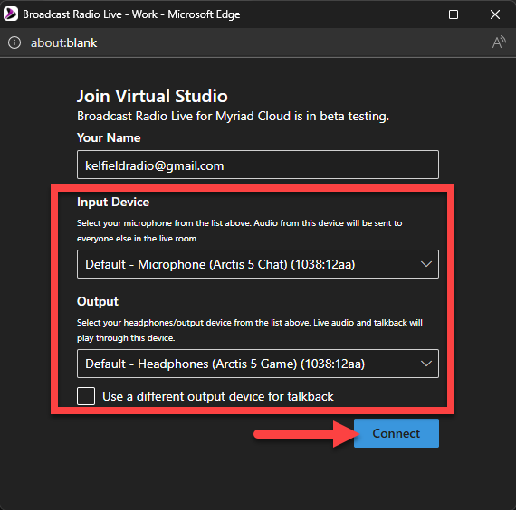Click the Input Device label
516x510 pixels.
coord(113,202)
